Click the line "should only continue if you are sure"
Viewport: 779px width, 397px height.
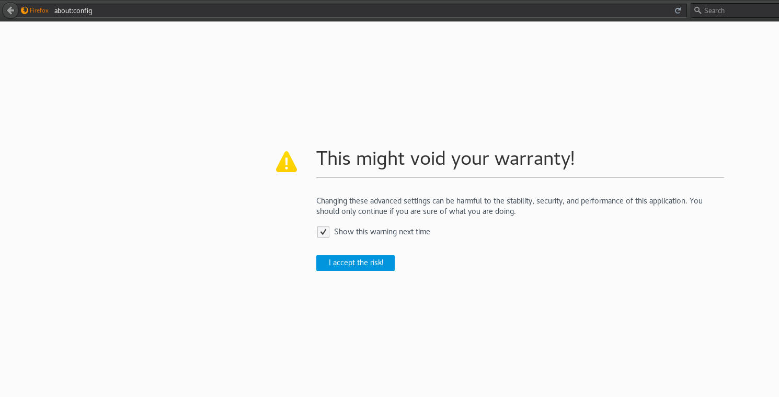pos(416,212)
